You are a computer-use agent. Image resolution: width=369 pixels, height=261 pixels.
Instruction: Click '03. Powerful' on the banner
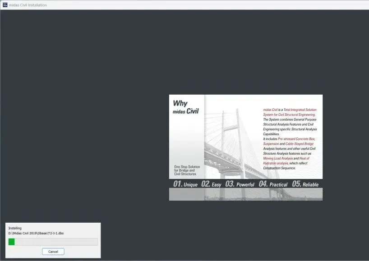[x=240, y=184]
